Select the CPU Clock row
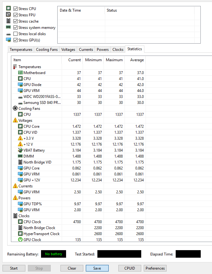The height and width of the screenshot is (274, 212). 79,222
